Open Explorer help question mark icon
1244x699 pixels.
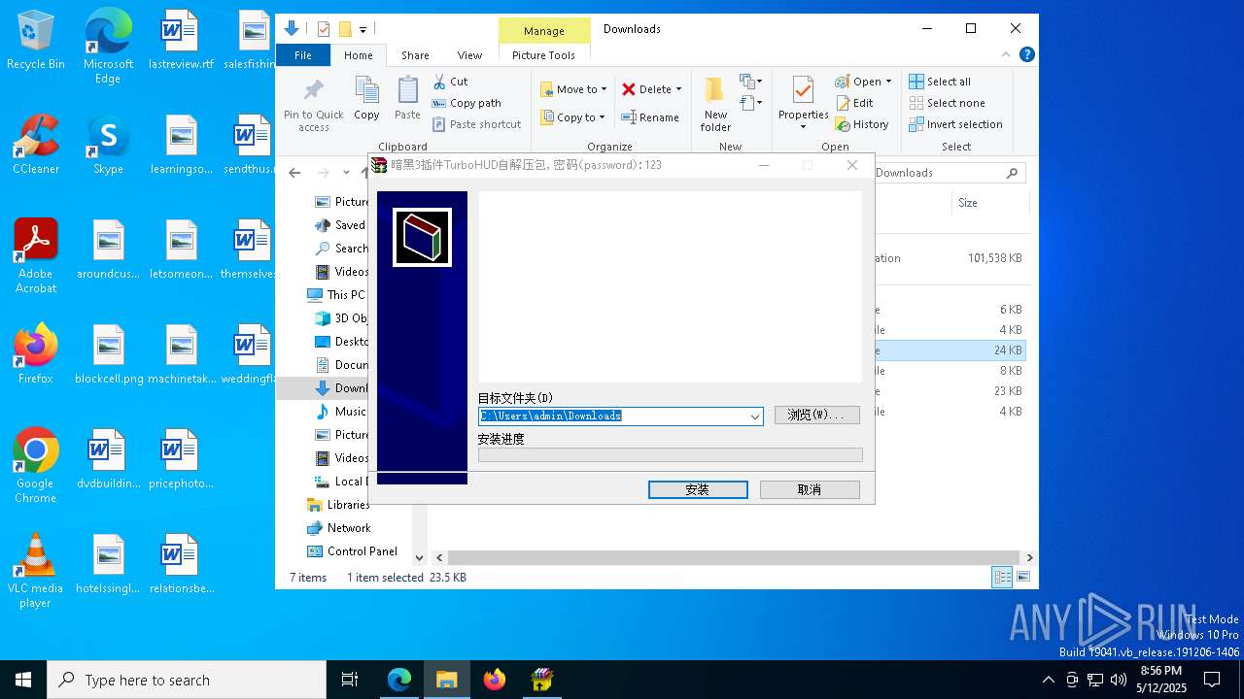pyautogui.click(x=1026, y=55)
